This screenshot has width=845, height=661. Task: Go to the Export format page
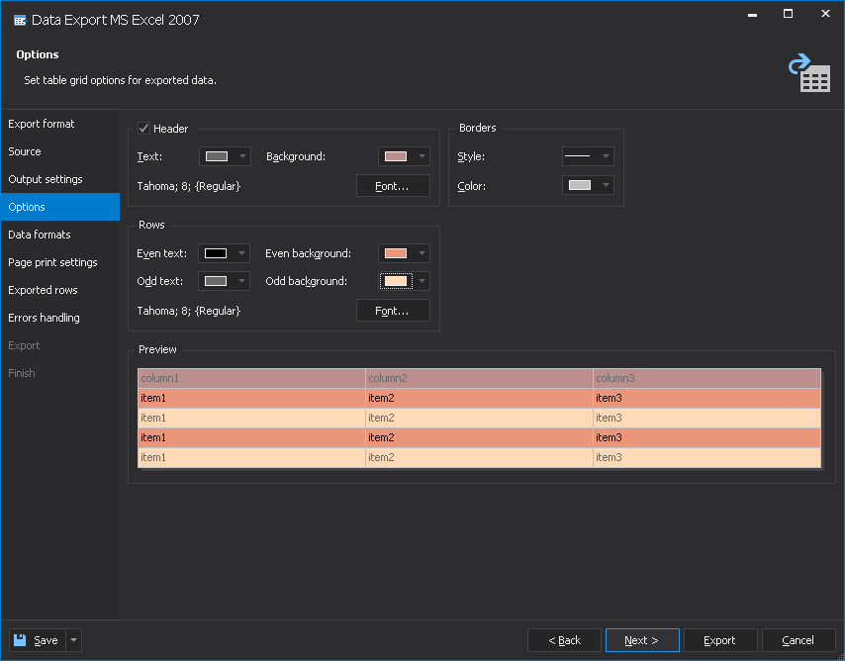[x=59, y=124]
